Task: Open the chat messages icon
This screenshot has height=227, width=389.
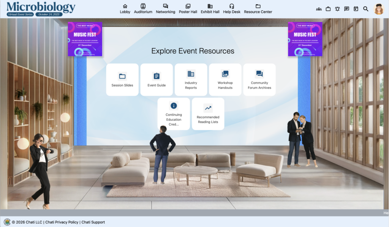Action: (x=346, y=9)
